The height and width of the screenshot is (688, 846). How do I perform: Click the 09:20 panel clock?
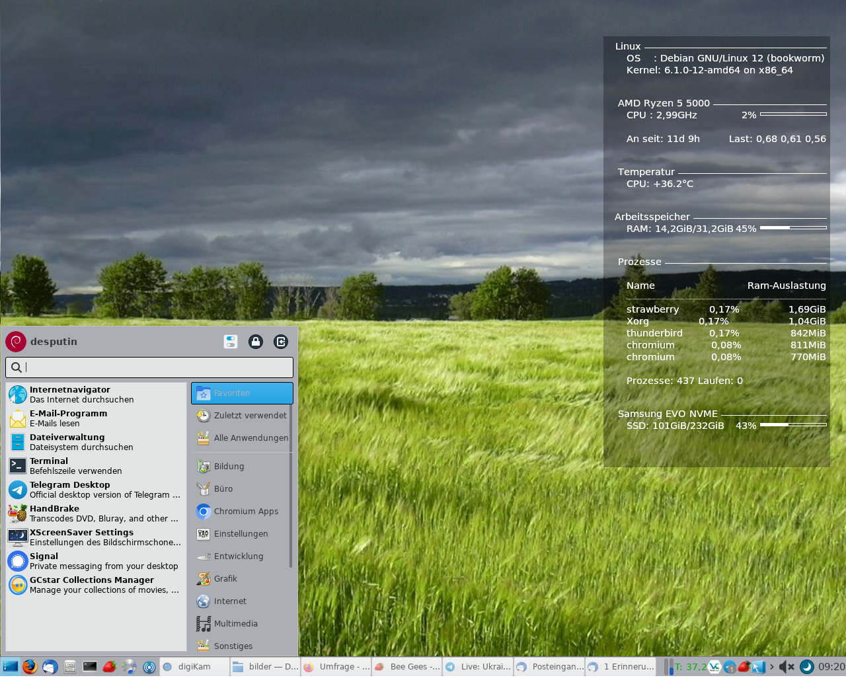point(831,667)
